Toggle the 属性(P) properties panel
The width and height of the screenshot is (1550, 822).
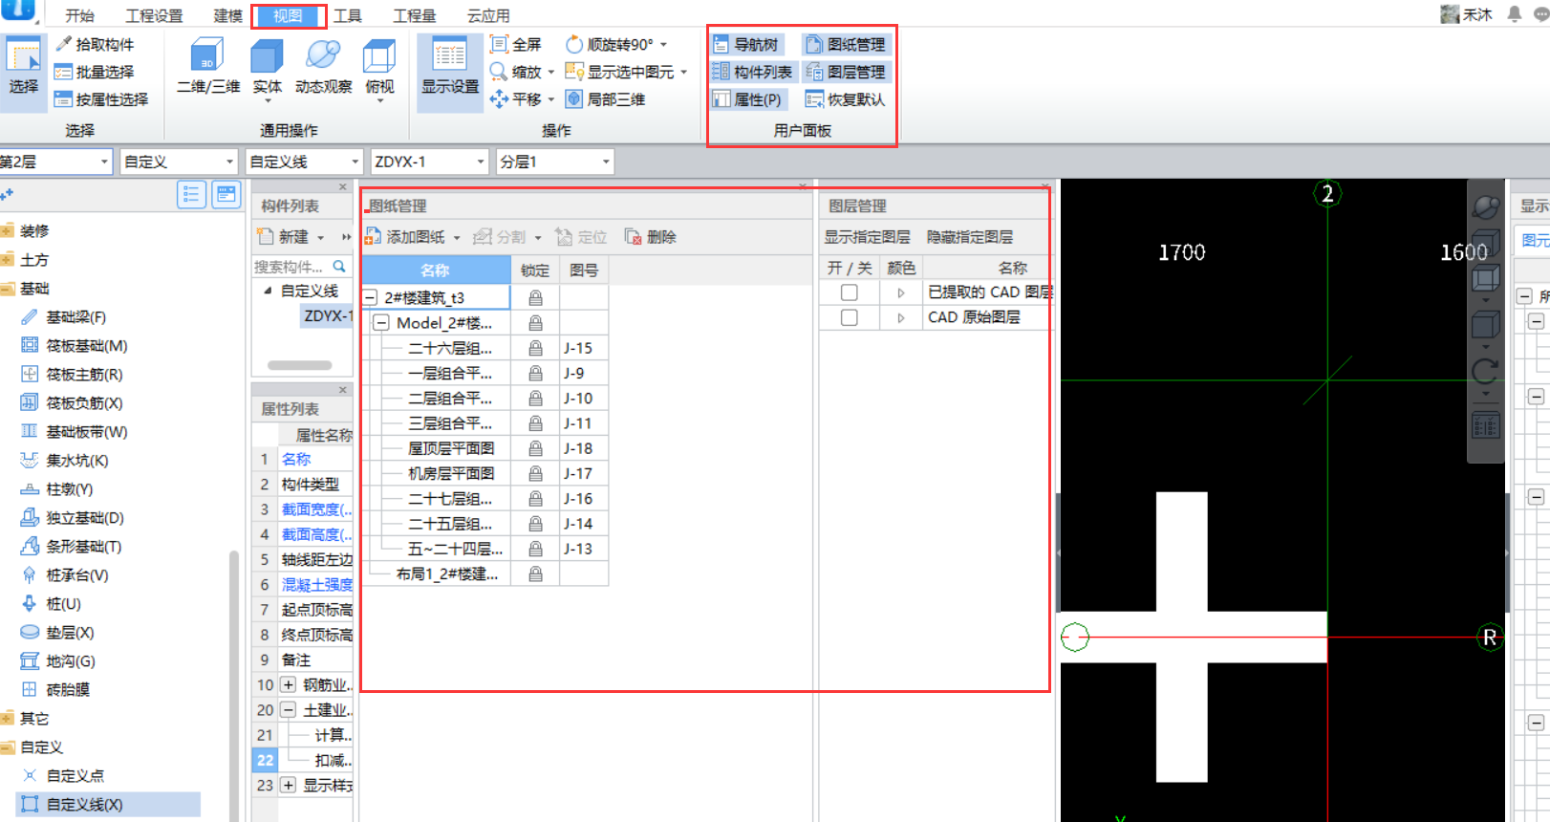(747, 99)
